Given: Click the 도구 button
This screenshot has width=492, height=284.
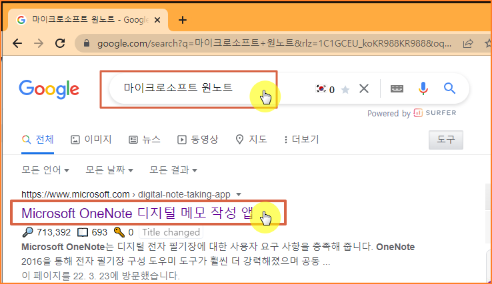Looking at the screenshot, I should click(445, 140).
